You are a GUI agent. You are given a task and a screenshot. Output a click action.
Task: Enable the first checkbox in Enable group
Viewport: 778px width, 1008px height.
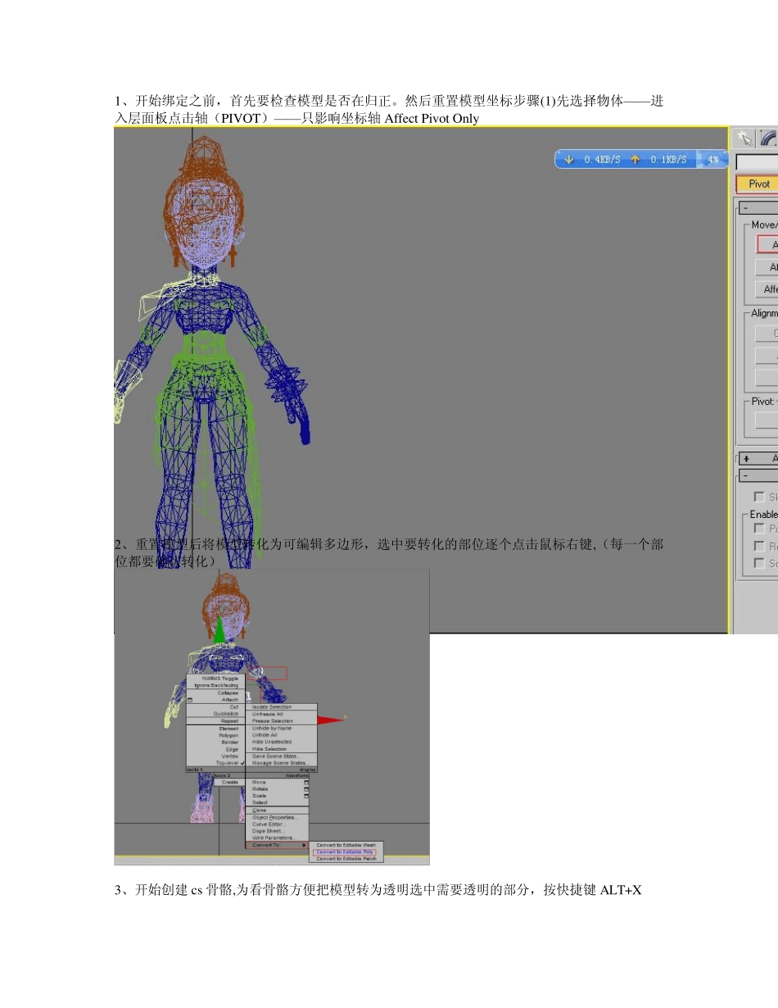(x=759, y=529)
